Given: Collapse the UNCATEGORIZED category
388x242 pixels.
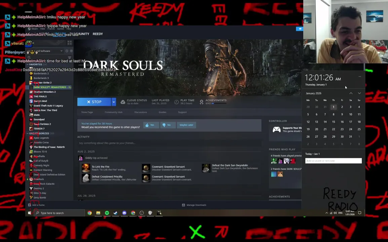Looking at the screenshot, I should tap(28, 133).
